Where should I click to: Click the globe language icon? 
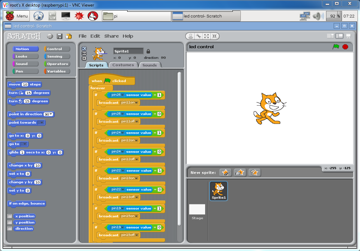pyautogui.click(x=50, y=36)
